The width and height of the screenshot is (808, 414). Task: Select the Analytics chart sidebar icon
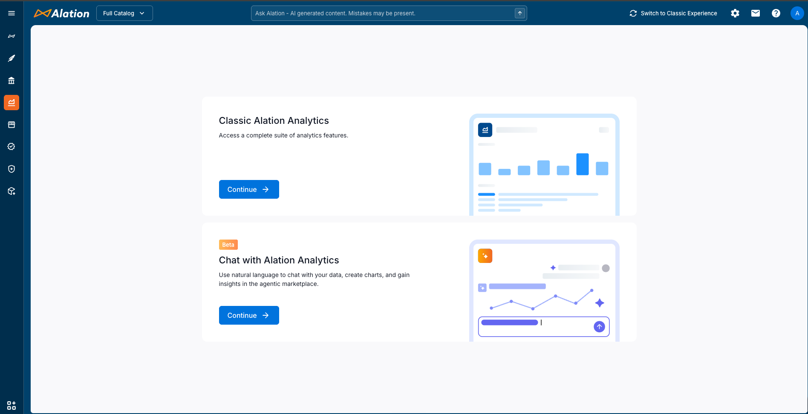[x=12, y=103]
